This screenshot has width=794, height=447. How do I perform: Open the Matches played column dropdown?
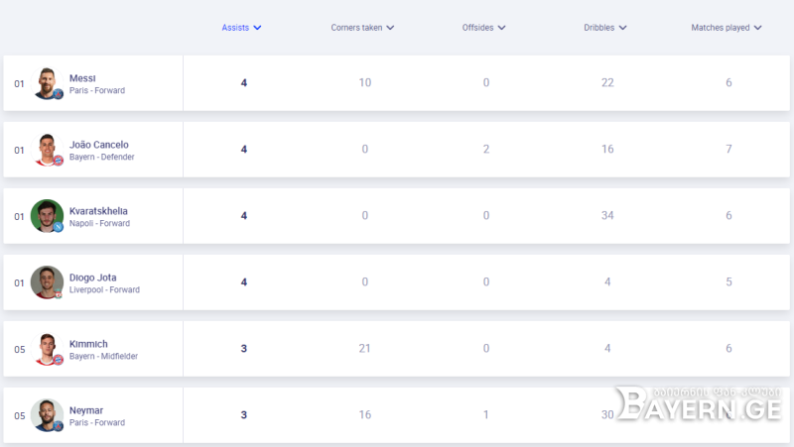point(727,28)
